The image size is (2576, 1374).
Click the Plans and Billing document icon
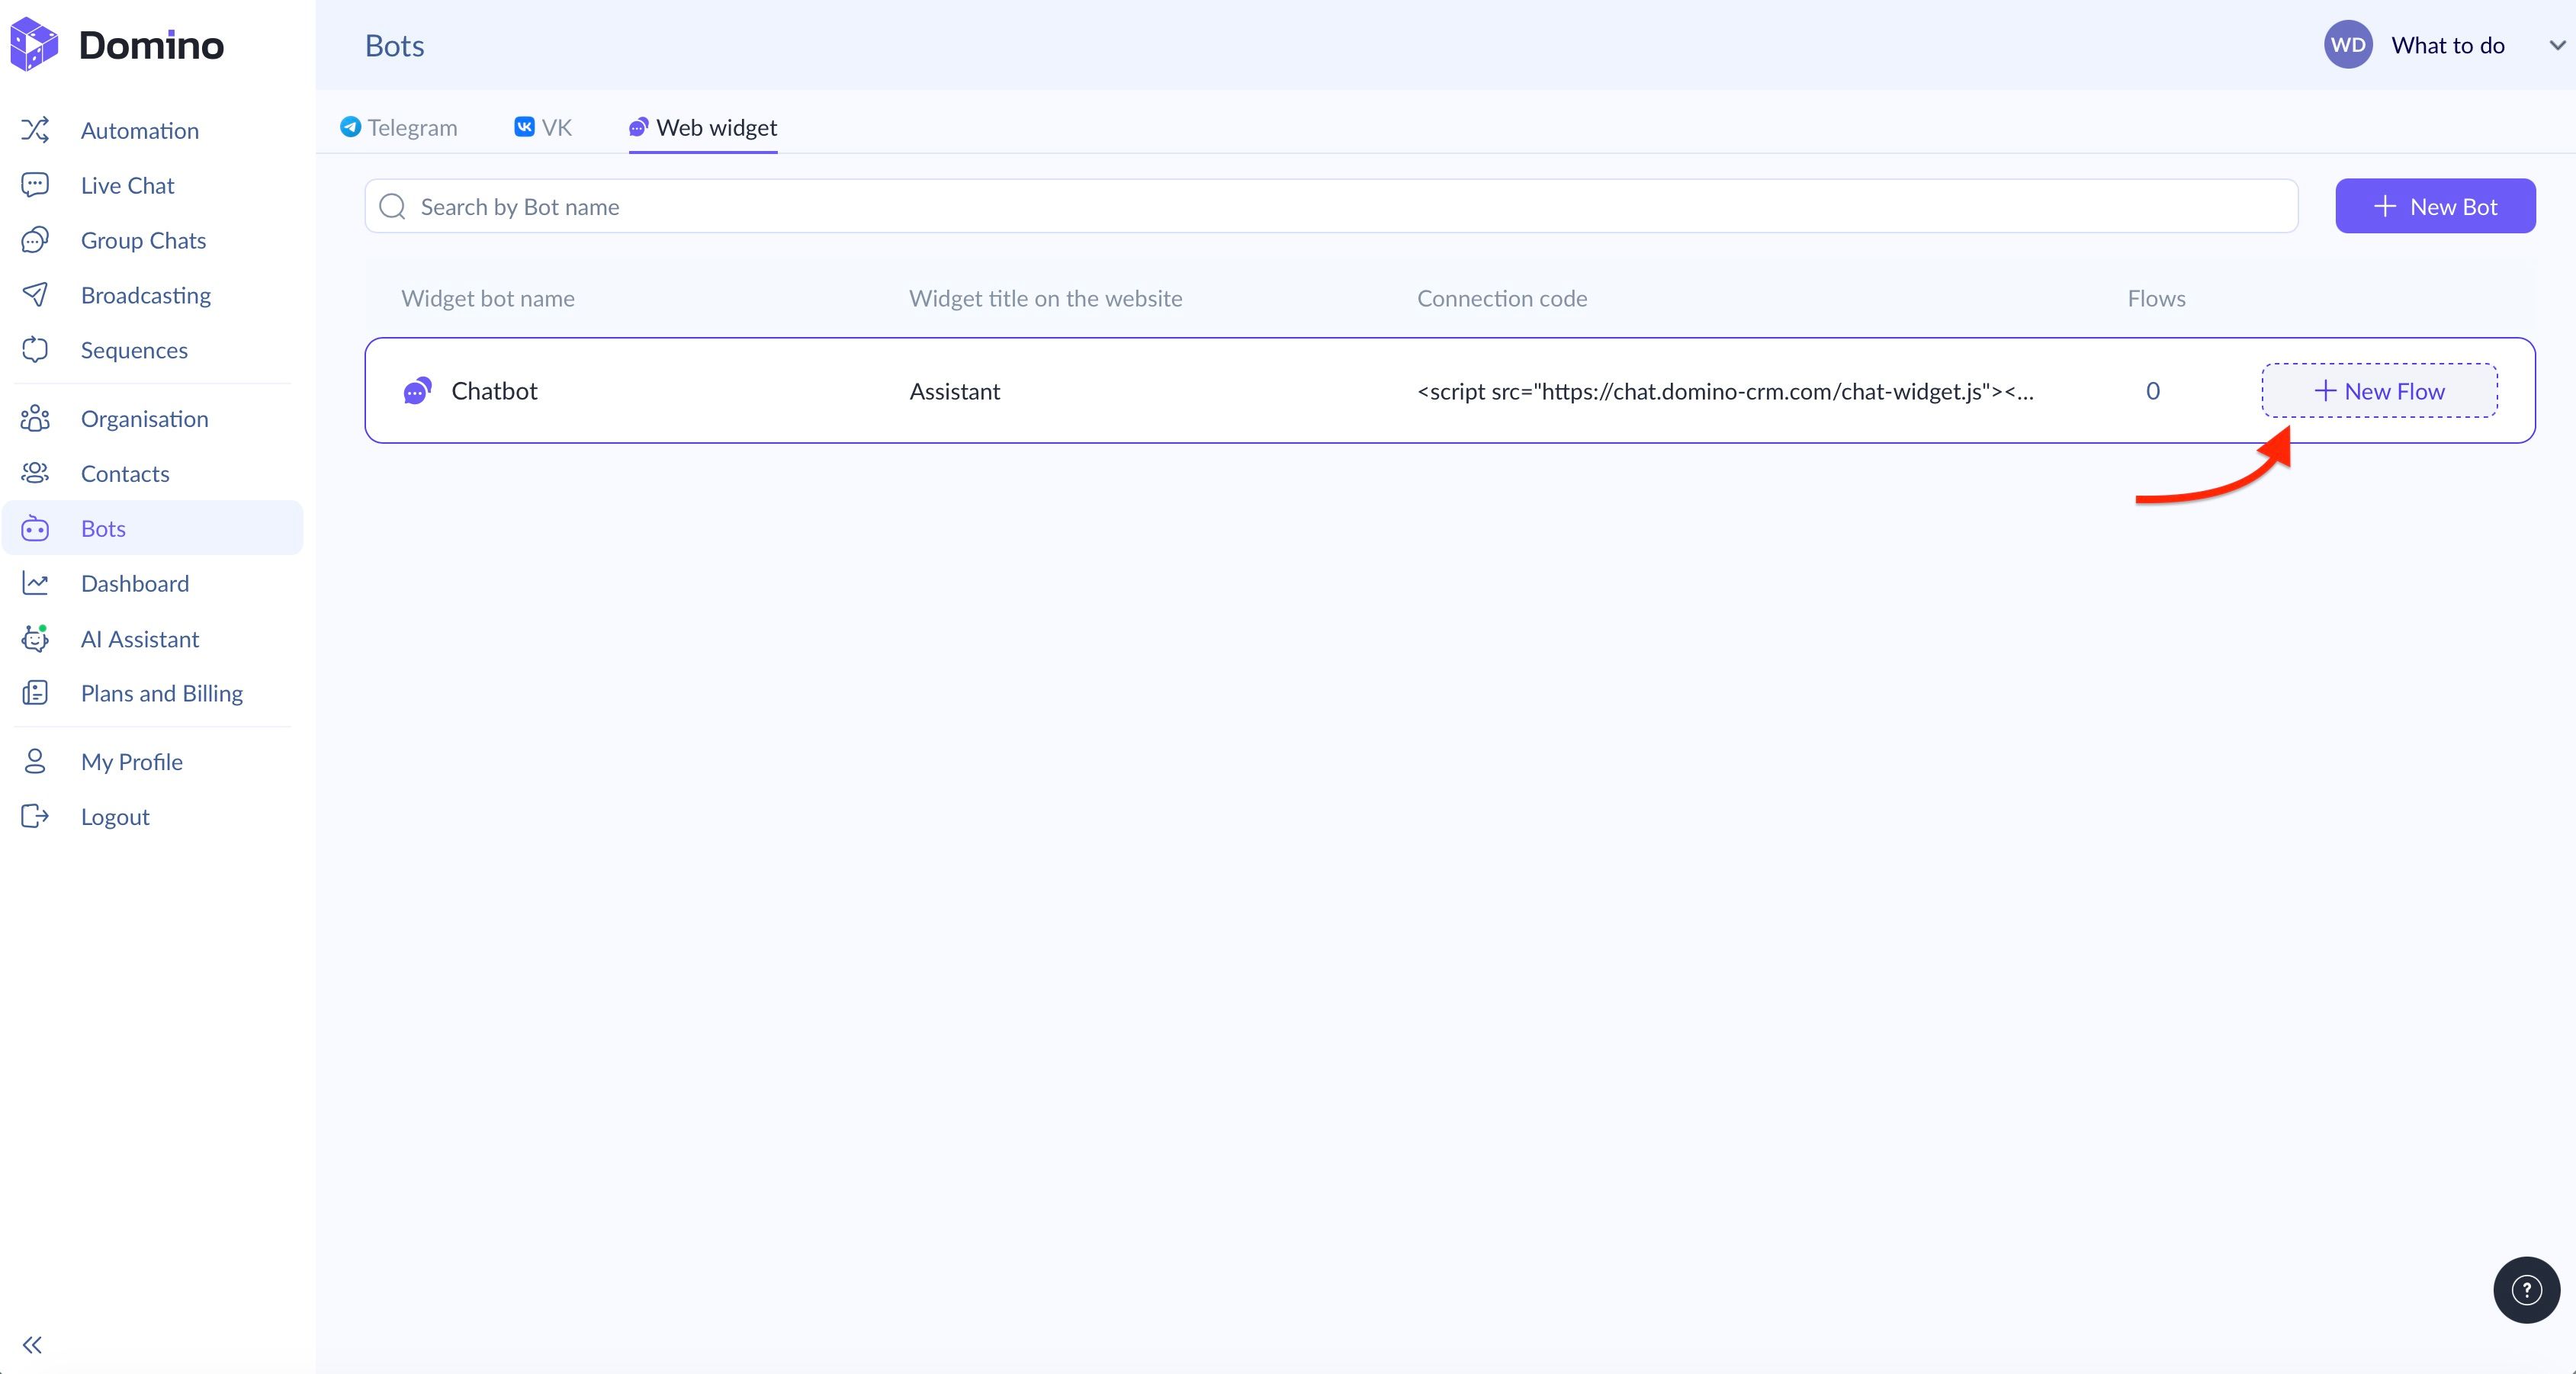(35, 693)
